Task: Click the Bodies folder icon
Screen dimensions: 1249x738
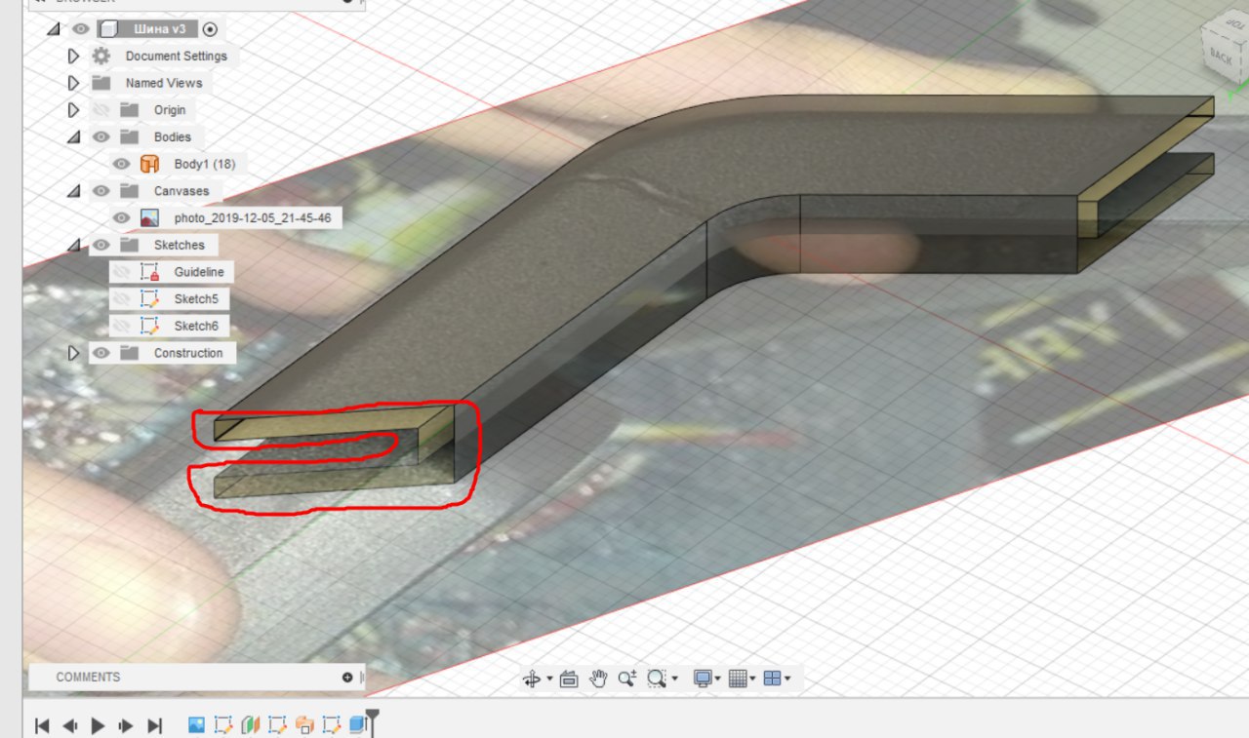Action: point(130,136)
